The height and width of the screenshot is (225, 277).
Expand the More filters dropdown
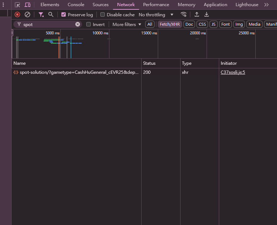(x=127, y=24)
